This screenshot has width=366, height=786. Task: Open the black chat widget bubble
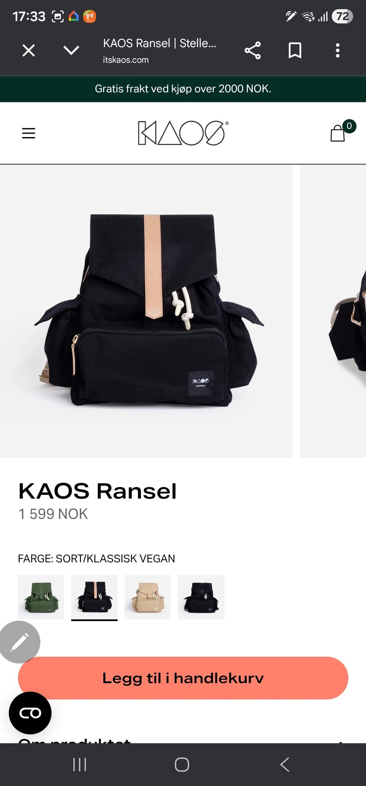pos(30,713)
